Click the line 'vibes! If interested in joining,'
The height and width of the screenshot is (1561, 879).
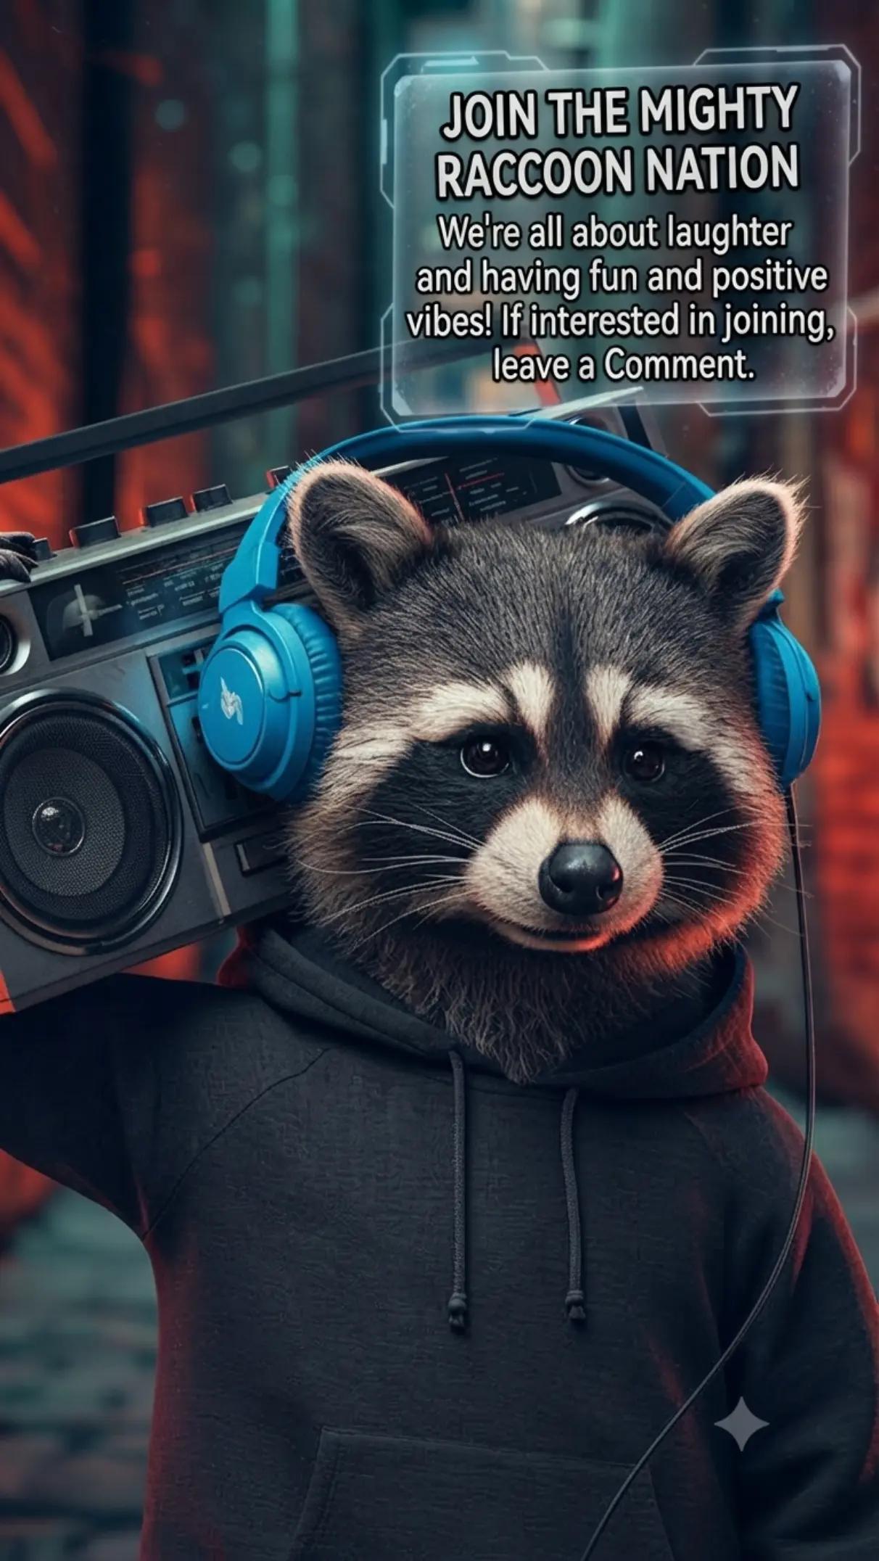(x=619, y=322)
